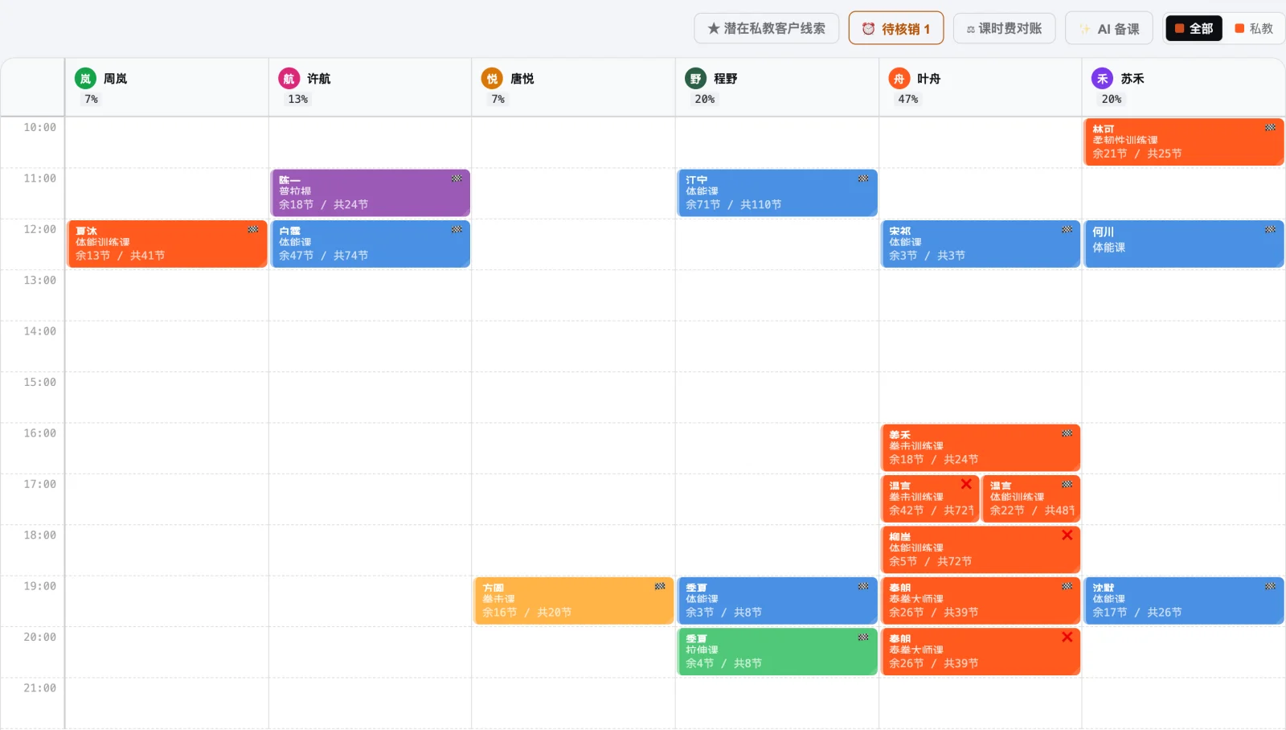Open 潜在私教客户线索 leads list
This screenshot has height=730, width=1286.
pos(767,28)
